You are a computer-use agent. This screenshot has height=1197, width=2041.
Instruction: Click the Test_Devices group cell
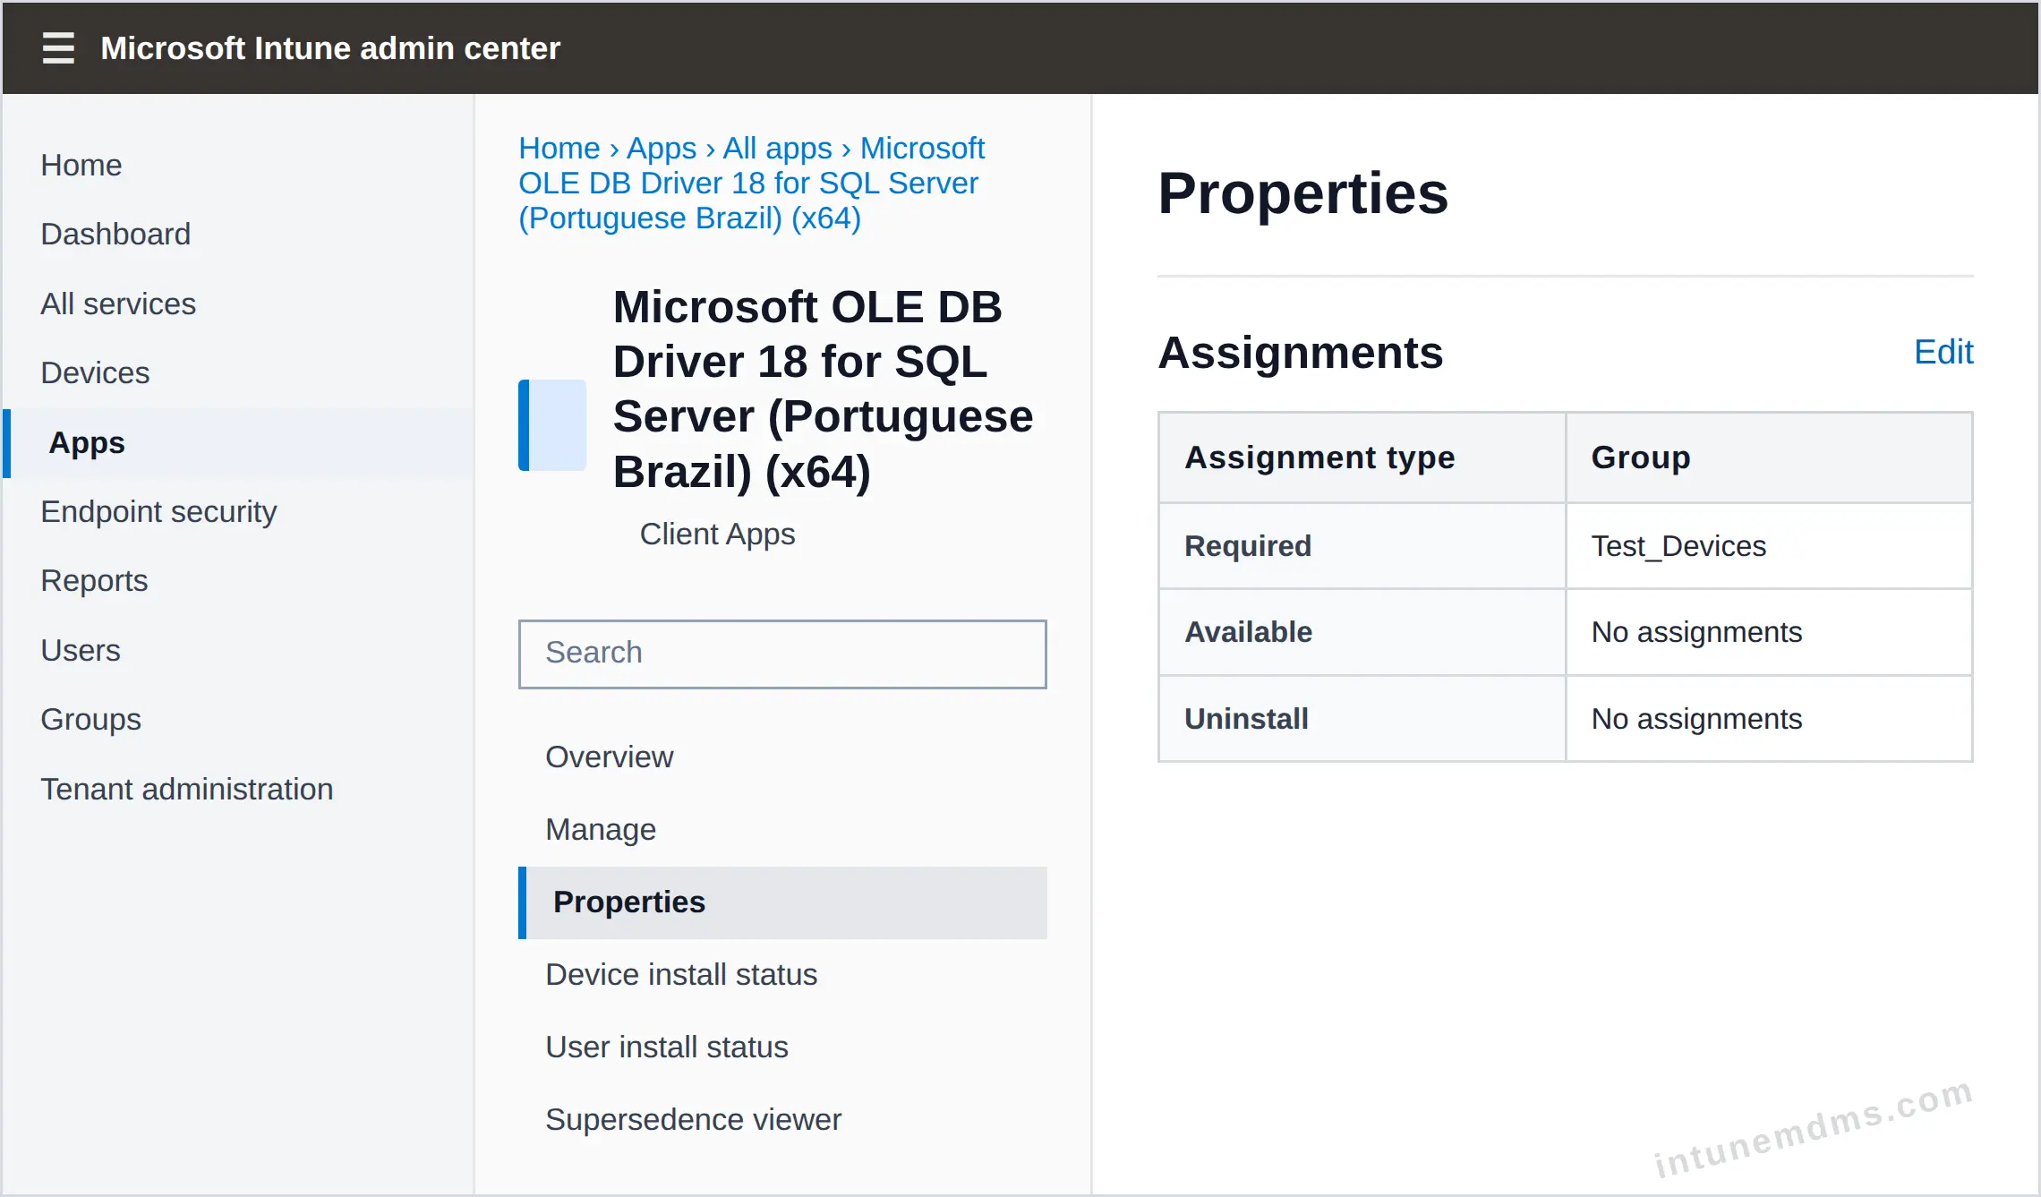click(1768, 546)
